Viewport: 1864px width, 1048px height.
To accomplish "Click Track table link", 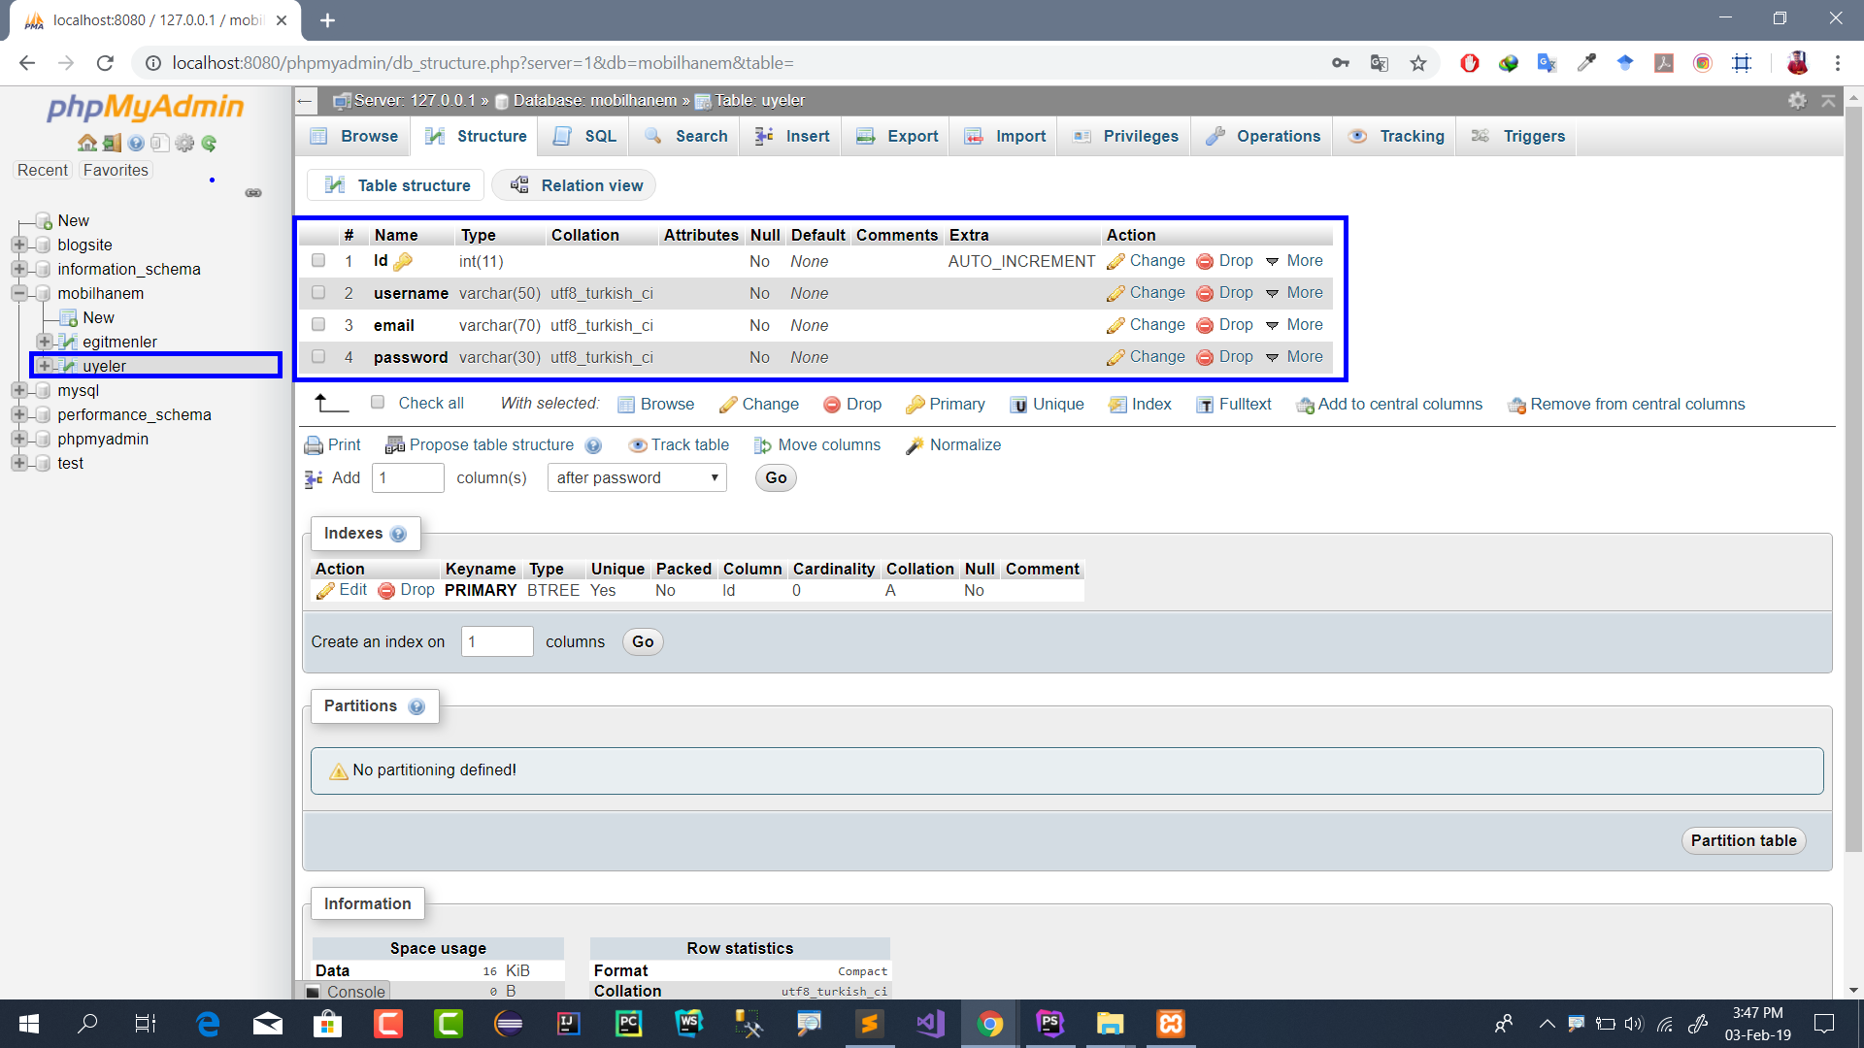I will coord(679,445).
